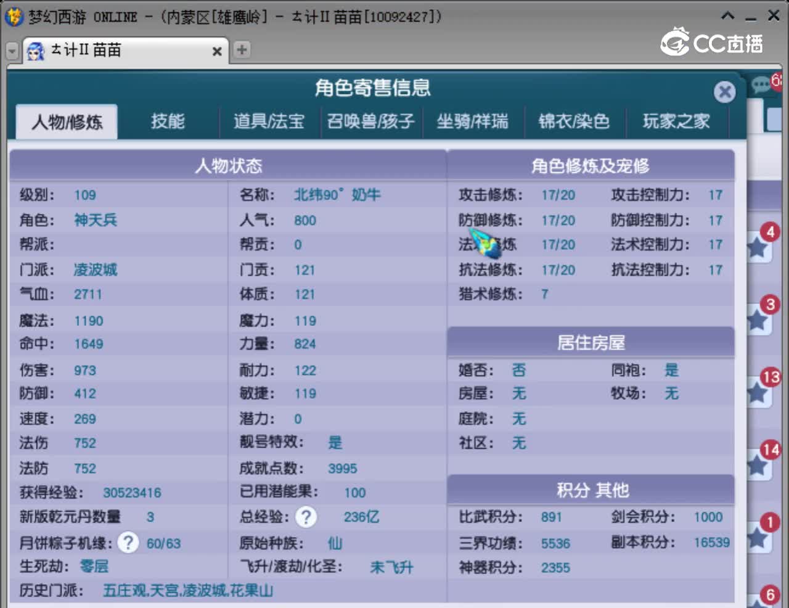Screen dimensions: 789x608
Task: Click the 猎术修炼 value 7
Action: (545, 294)
